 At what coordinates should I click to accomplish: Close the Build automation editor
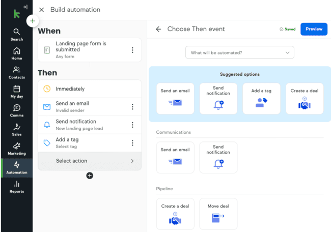point(41,10)
